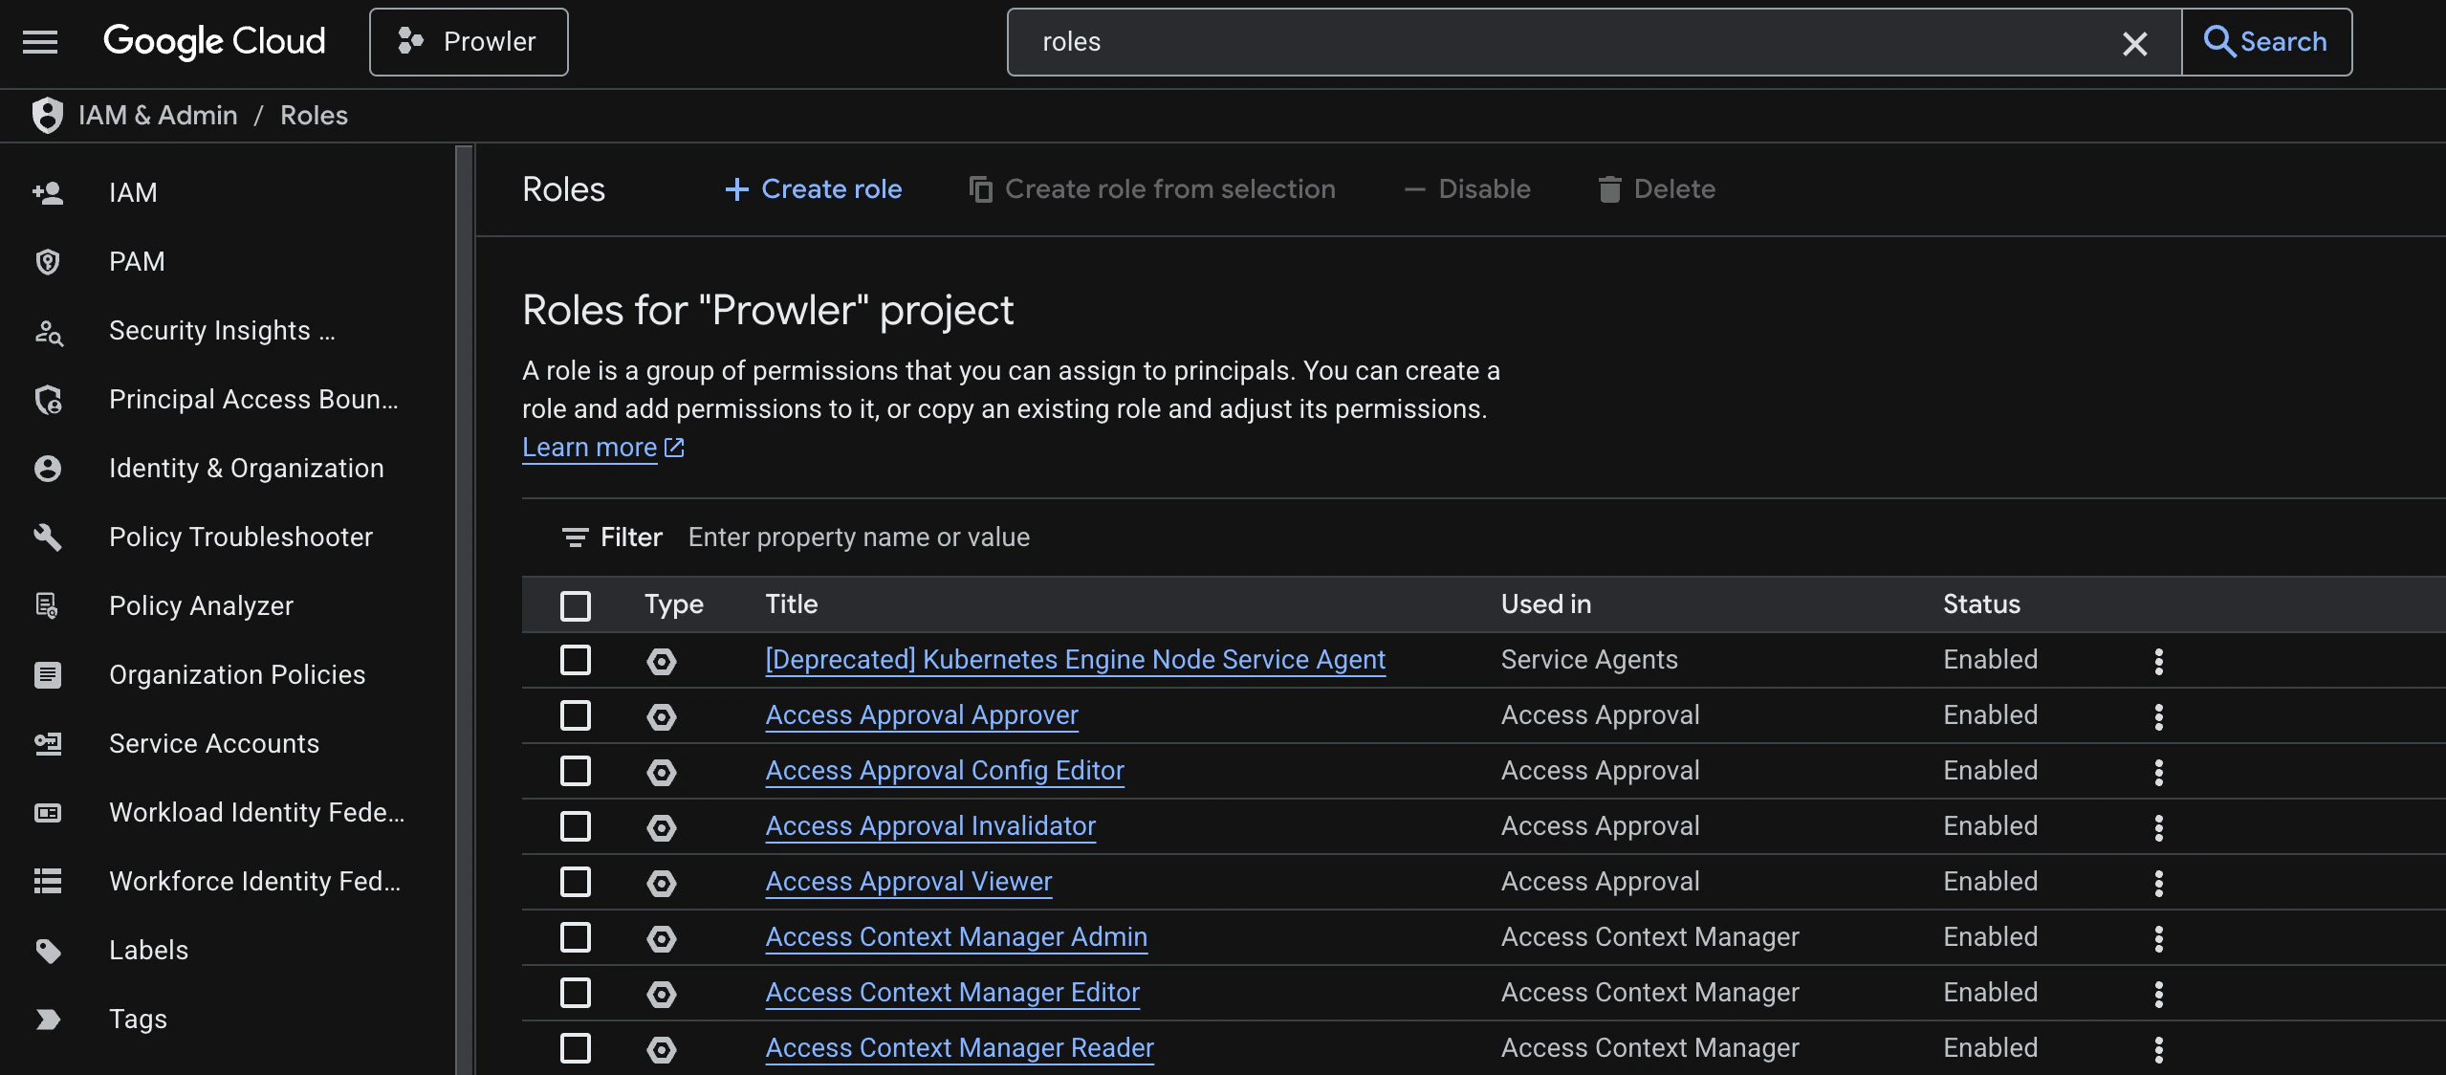
Task: Check the Access Context Manager Admin row checkbox
Action: pos(576,937)
